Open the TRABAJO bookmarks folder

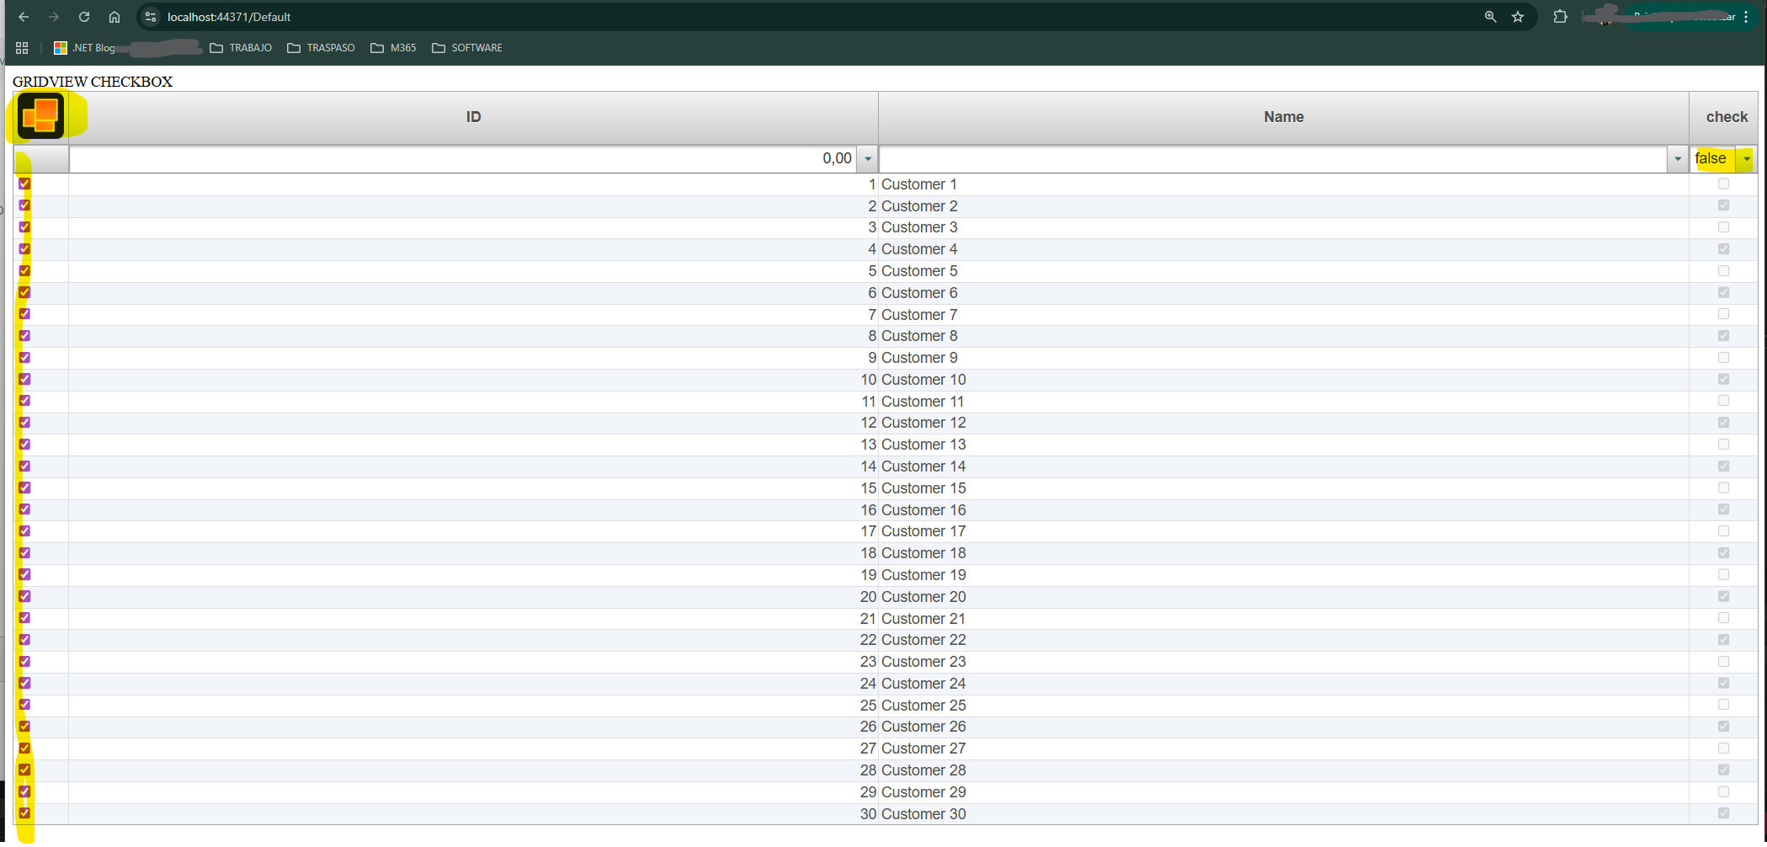click(x=241, y=48)
